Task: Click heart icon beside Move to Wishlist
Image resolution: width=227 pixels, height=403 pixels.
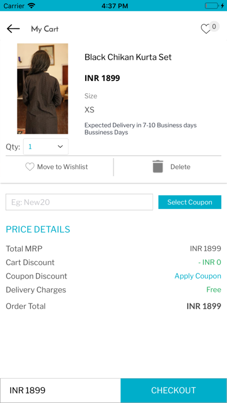Action: click(30, 167)
